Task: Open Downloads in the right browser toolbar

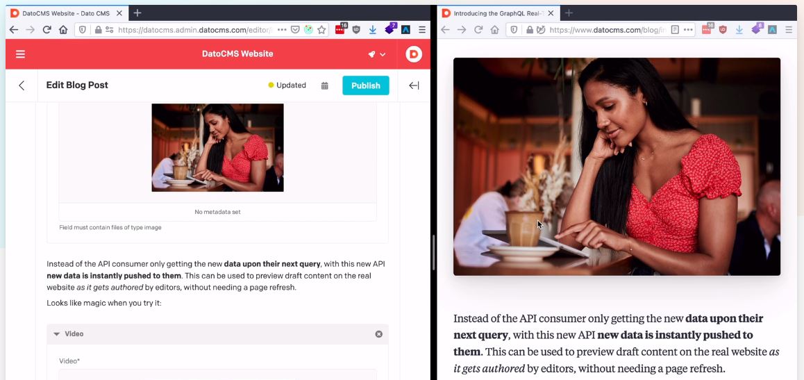Action: tap(739, 30)
